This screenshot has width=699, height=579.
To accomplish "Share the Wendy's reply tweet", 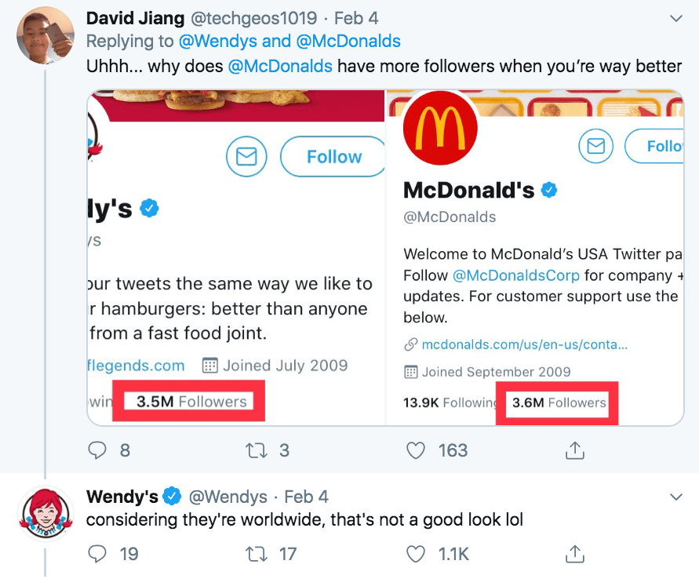I will (575, 554).
